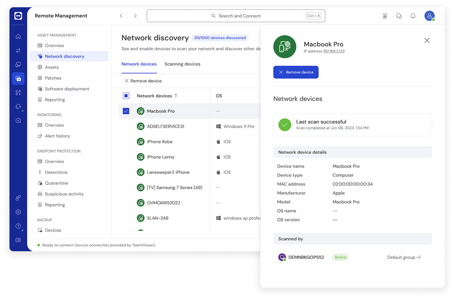Open the settings gear in left rail

18,212
